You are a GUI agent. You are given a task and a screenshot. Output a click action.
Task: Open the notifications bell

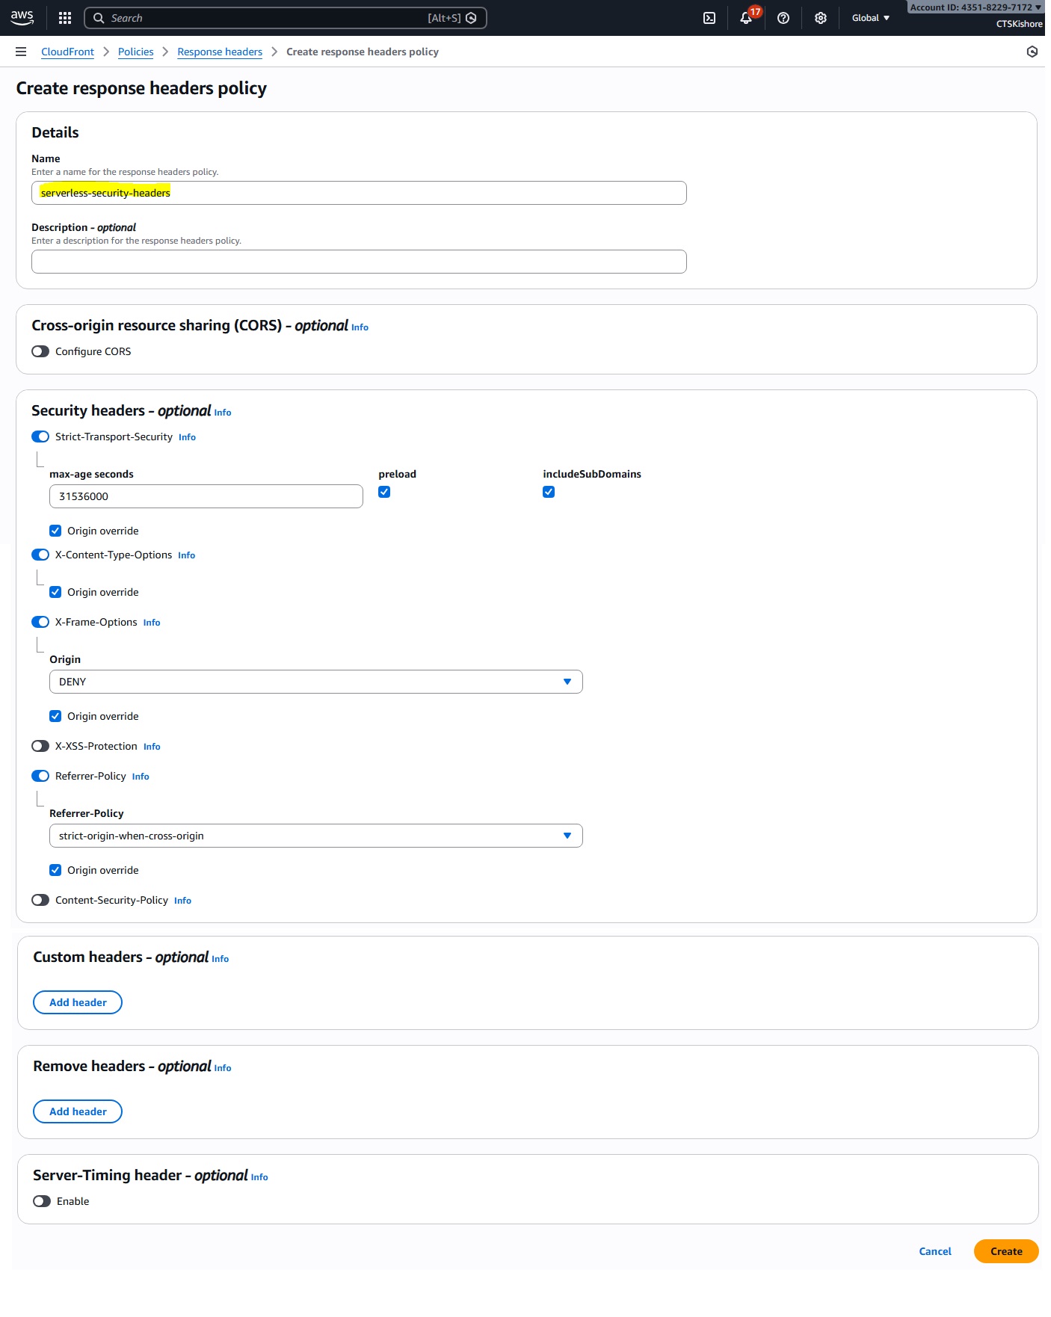746,18
